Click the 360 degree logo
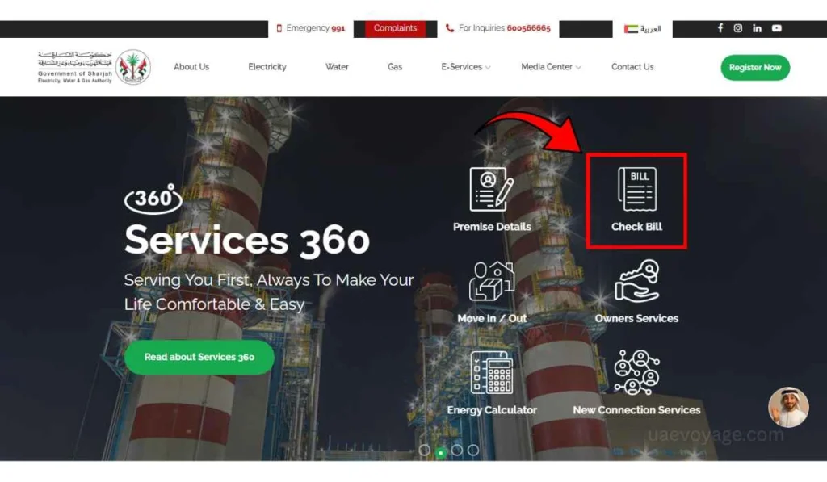Screen dimensions: 827x482 pyautogui.click(x=153, y=199)
